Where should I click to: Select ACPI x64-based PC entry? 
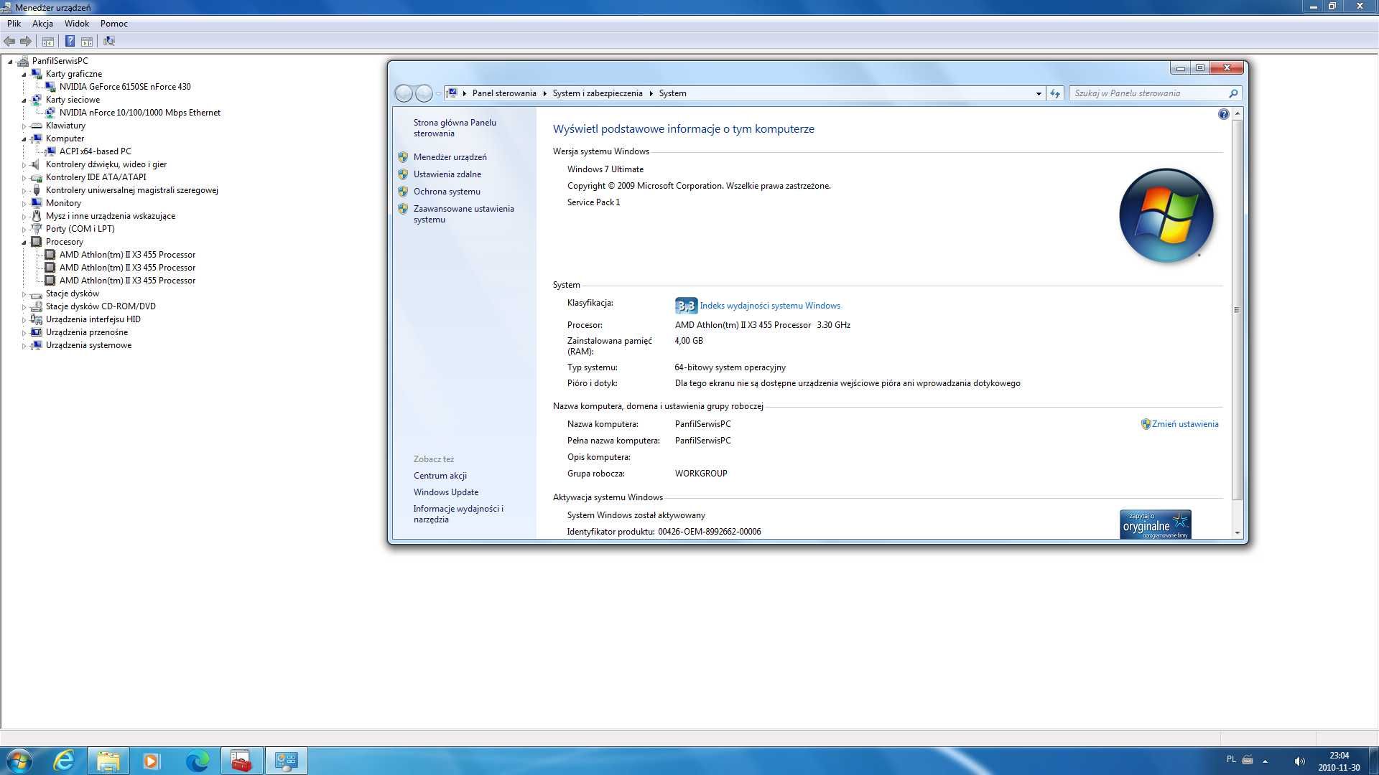tap(95, 151)
